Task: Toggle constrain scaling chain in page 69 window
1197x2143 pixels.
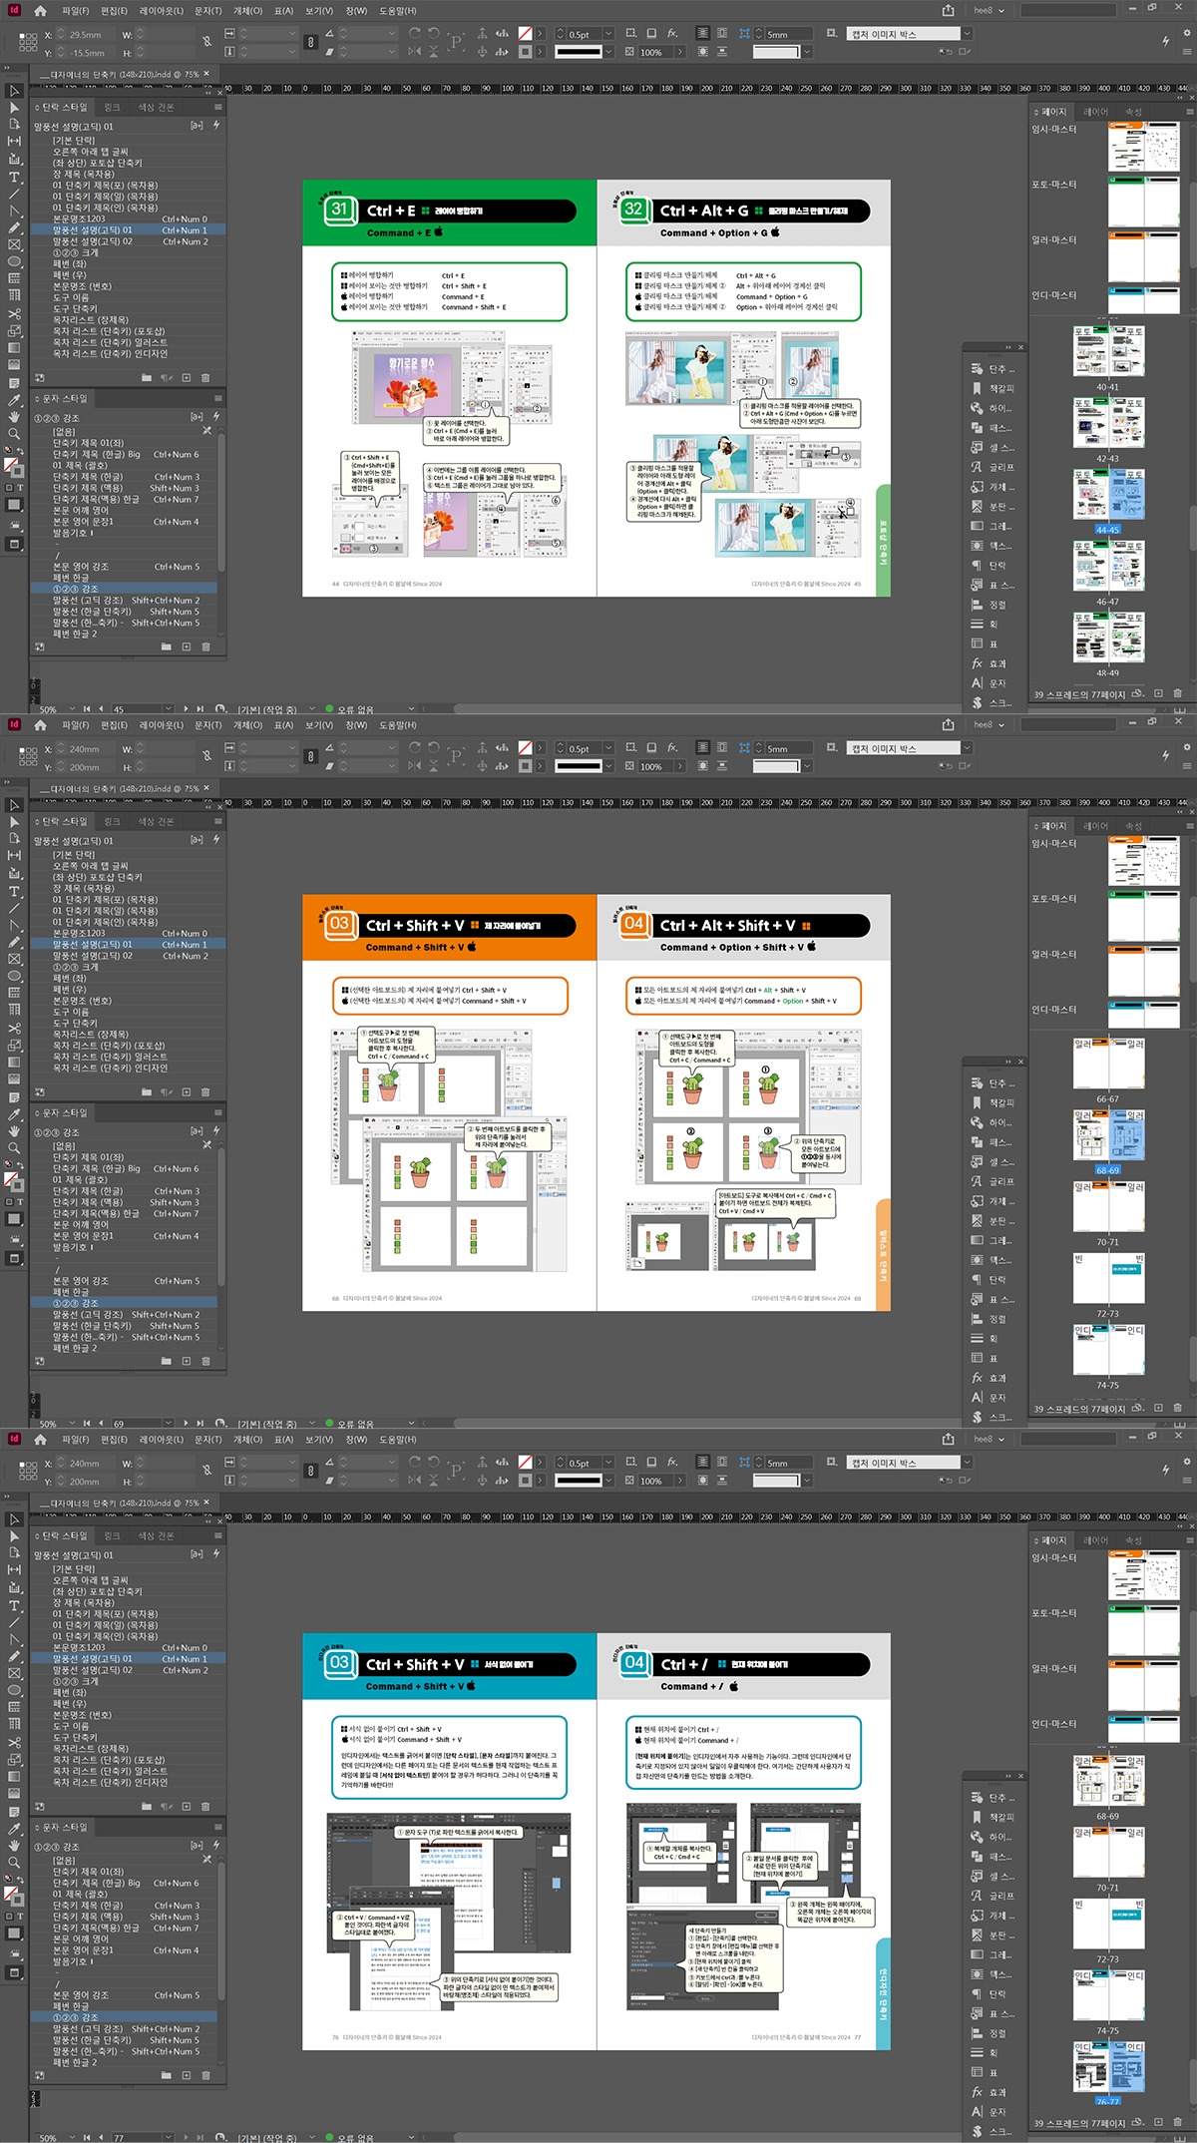Action: [311, 756]
